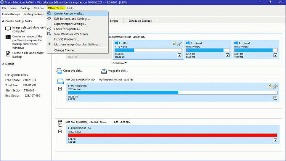
Task: Choose Export/Import Settings menu entry
Action: point(77,24)
